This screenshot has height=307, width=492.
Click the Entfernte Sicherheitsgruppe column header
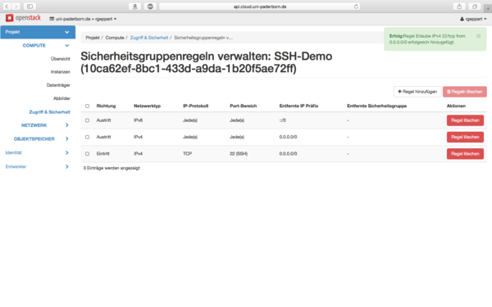377,106
